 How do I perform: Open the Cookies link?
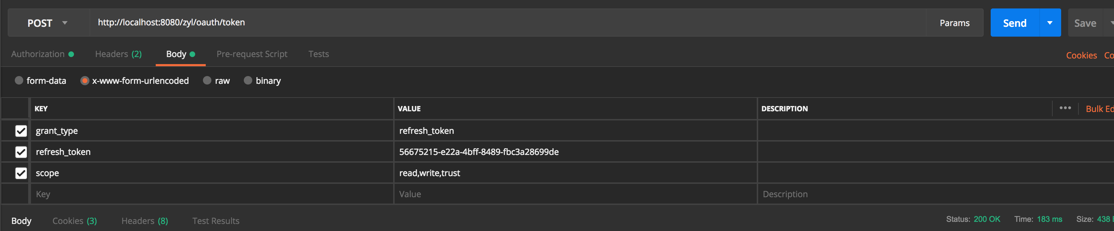1081,55
